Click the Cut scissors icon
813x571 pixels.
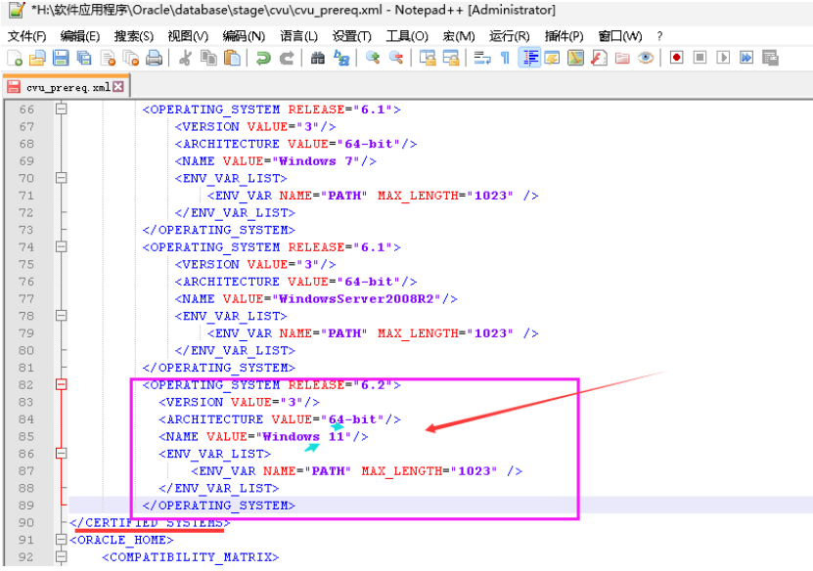tap(185, 59)
